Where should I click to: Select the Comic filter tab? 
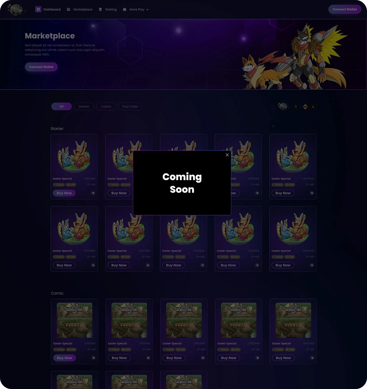click(106, 107)
